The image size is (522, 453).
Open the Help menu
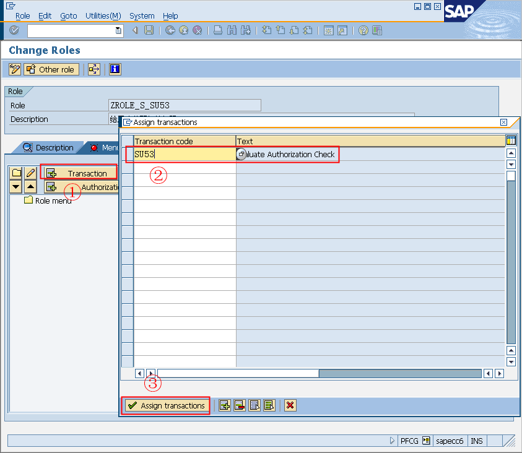(170, 15)
